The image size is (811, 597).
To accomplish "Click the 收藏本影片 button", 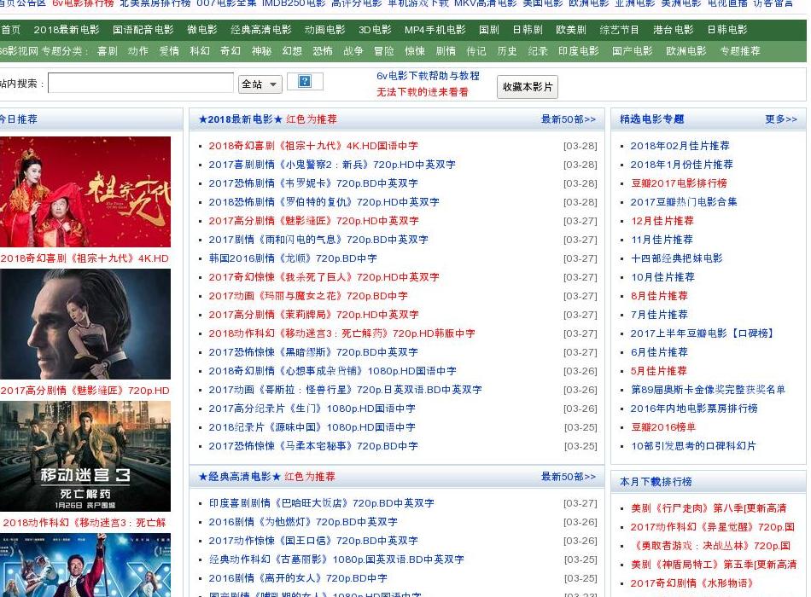I will (527, 87).
